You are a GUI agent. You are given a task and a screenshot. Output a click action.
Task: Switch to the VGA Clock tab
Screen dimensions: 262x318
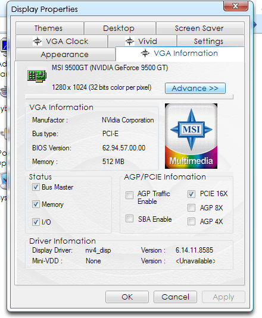(61, 41)
